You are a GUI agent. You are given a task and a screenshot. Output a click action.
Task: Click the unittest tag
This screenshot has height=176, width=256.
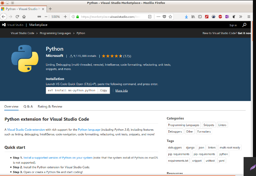(x=210, y=161)
